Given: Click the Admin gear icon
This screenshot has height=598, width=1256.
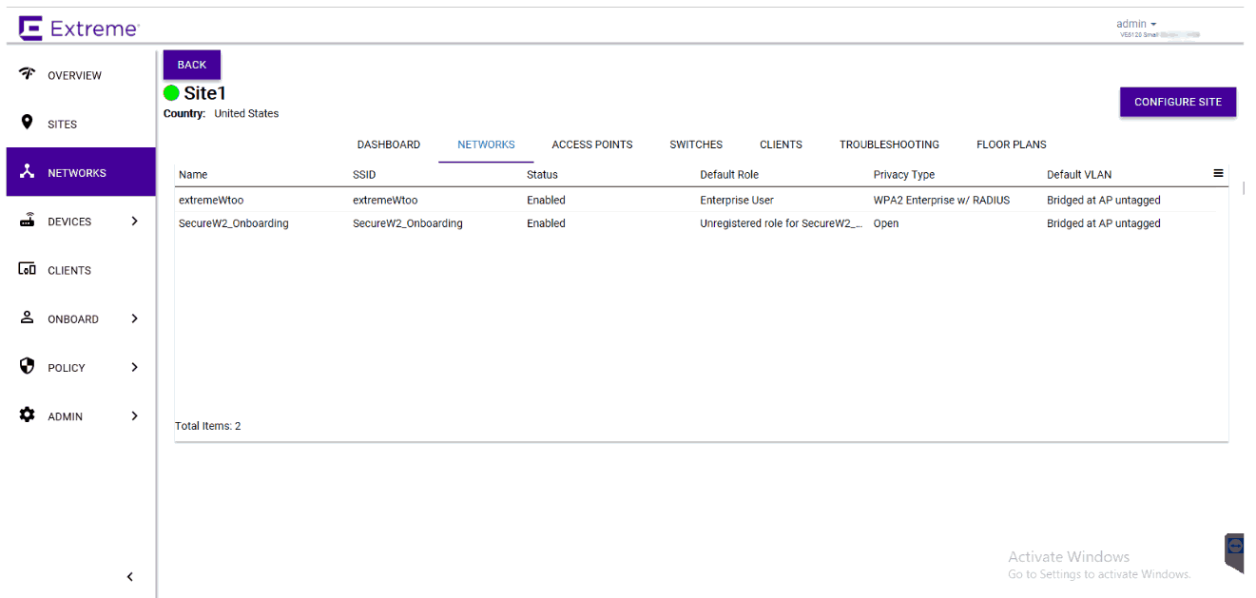Looking at the screenshot, I should [x=28, y=415].
